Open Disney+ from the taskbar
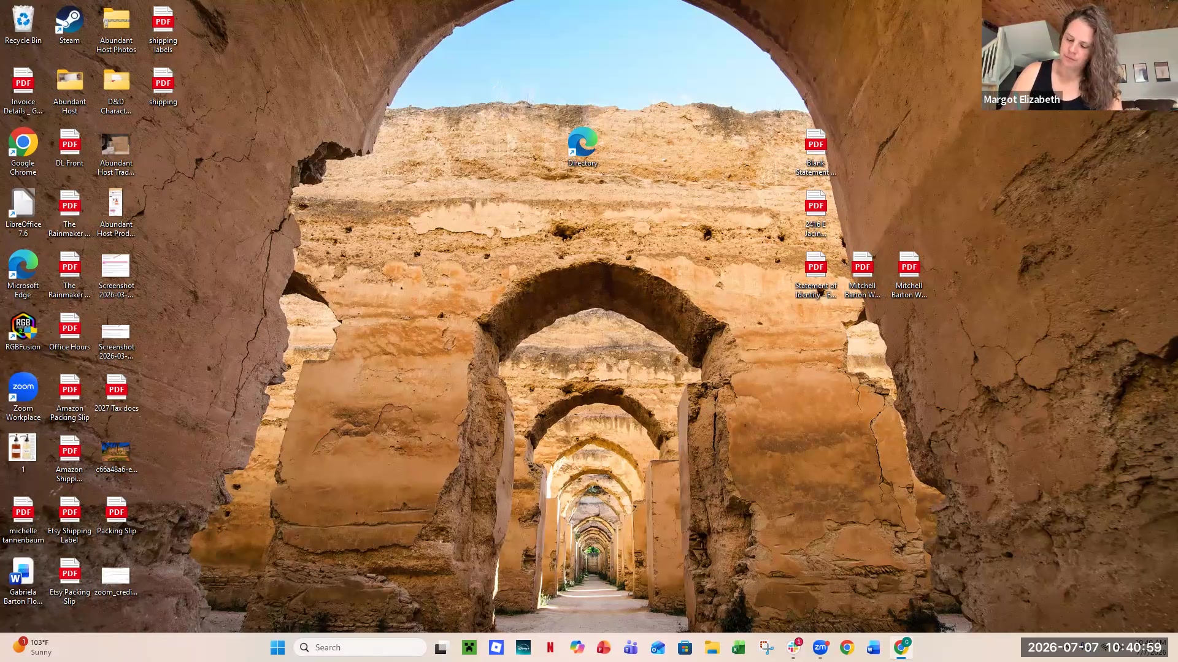 click(x=523, y=647)
